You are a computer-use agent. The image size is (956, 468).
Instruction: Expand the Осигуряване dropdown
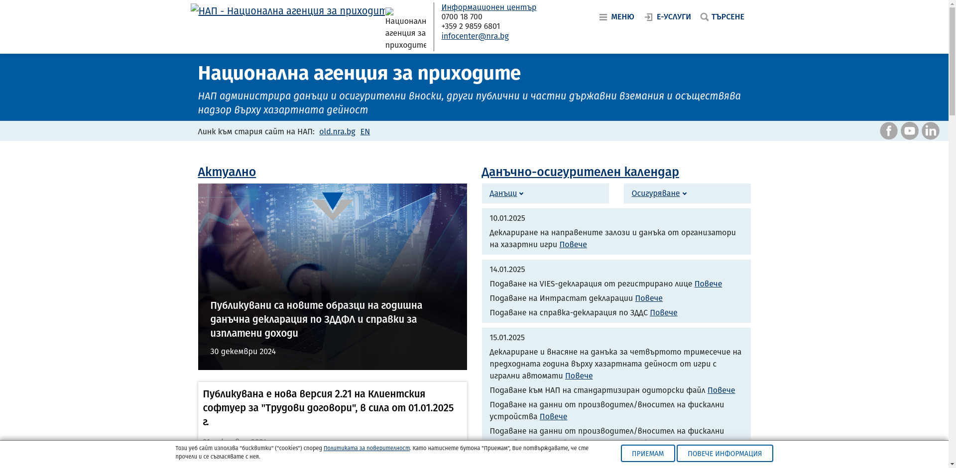[x=658, y=193]
